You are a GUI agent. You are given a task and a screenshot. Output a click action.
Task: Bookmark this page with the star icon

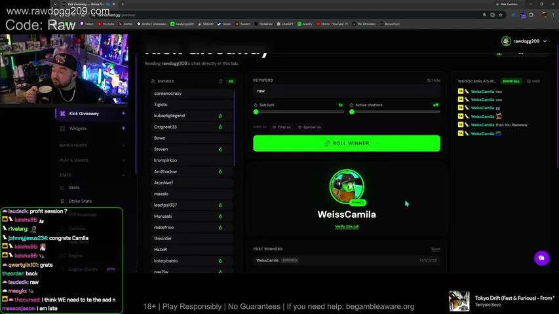click(x=501, y=15)
